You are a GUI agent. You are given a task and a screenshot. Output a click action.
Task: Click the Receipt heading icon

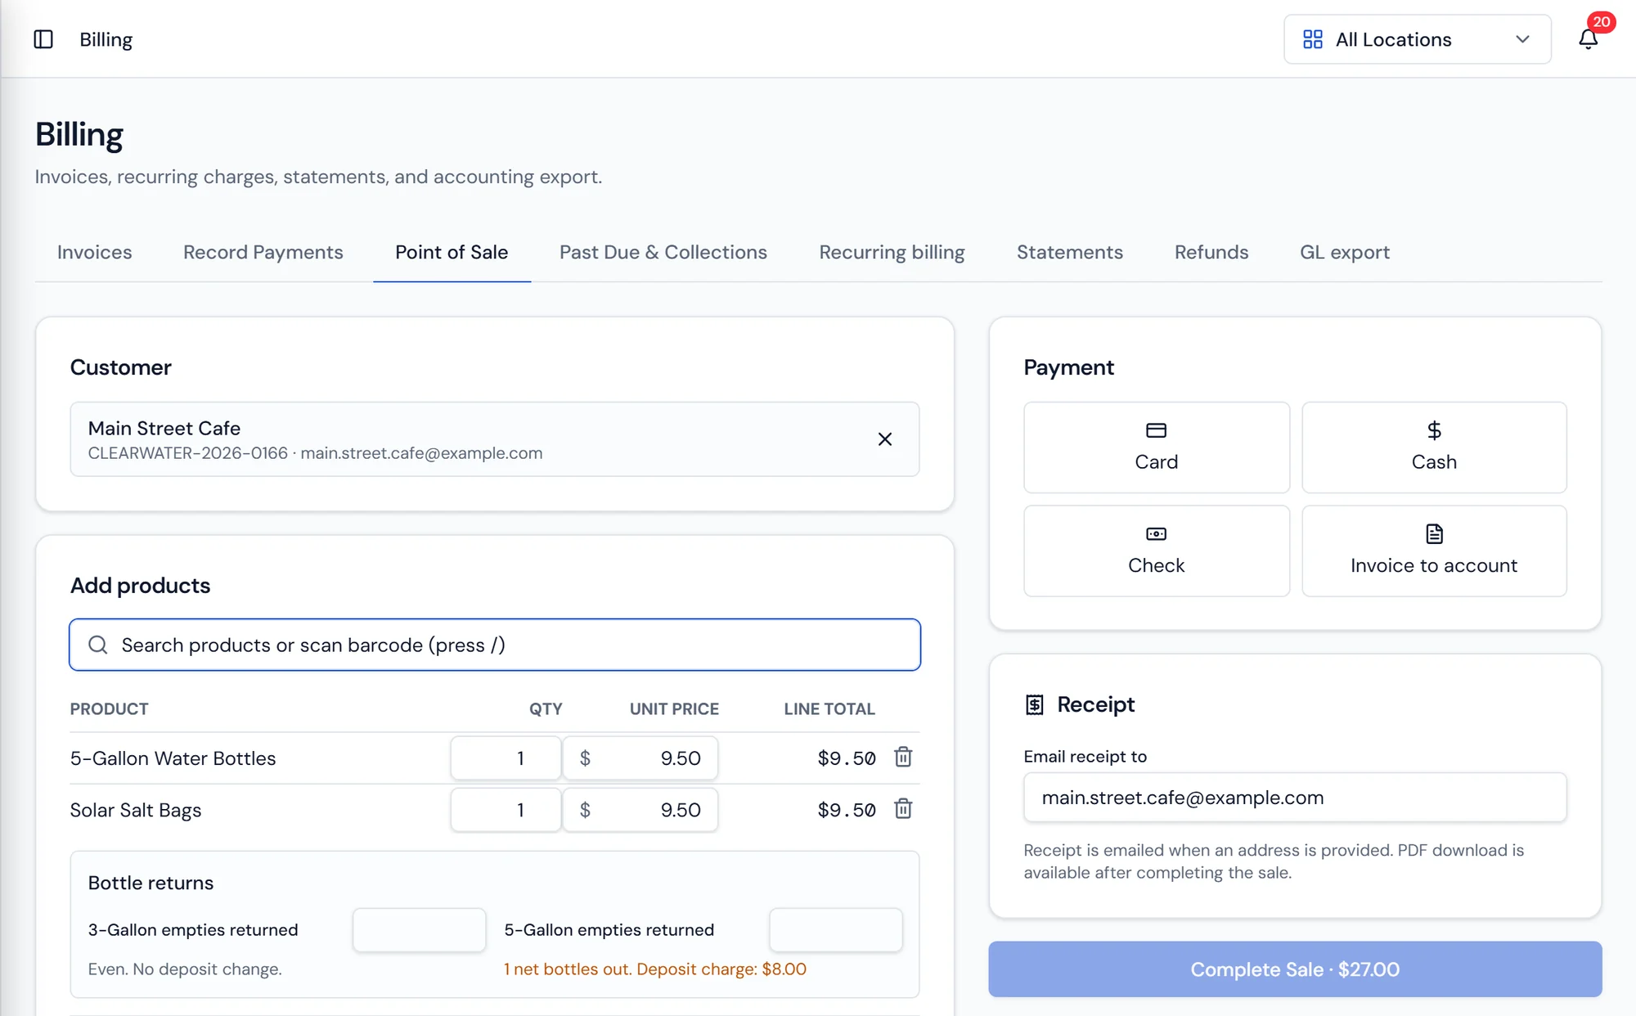click(x=1034, y=704)
